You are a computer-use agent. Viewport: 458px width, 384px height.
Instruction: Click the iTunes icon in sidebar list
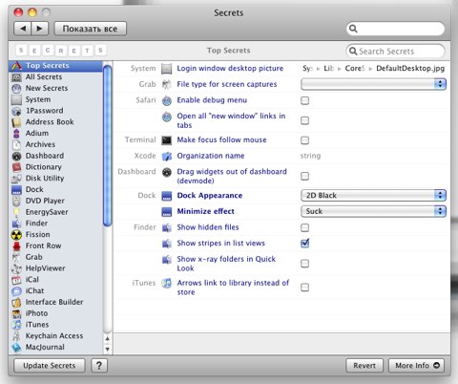point(16,325)
